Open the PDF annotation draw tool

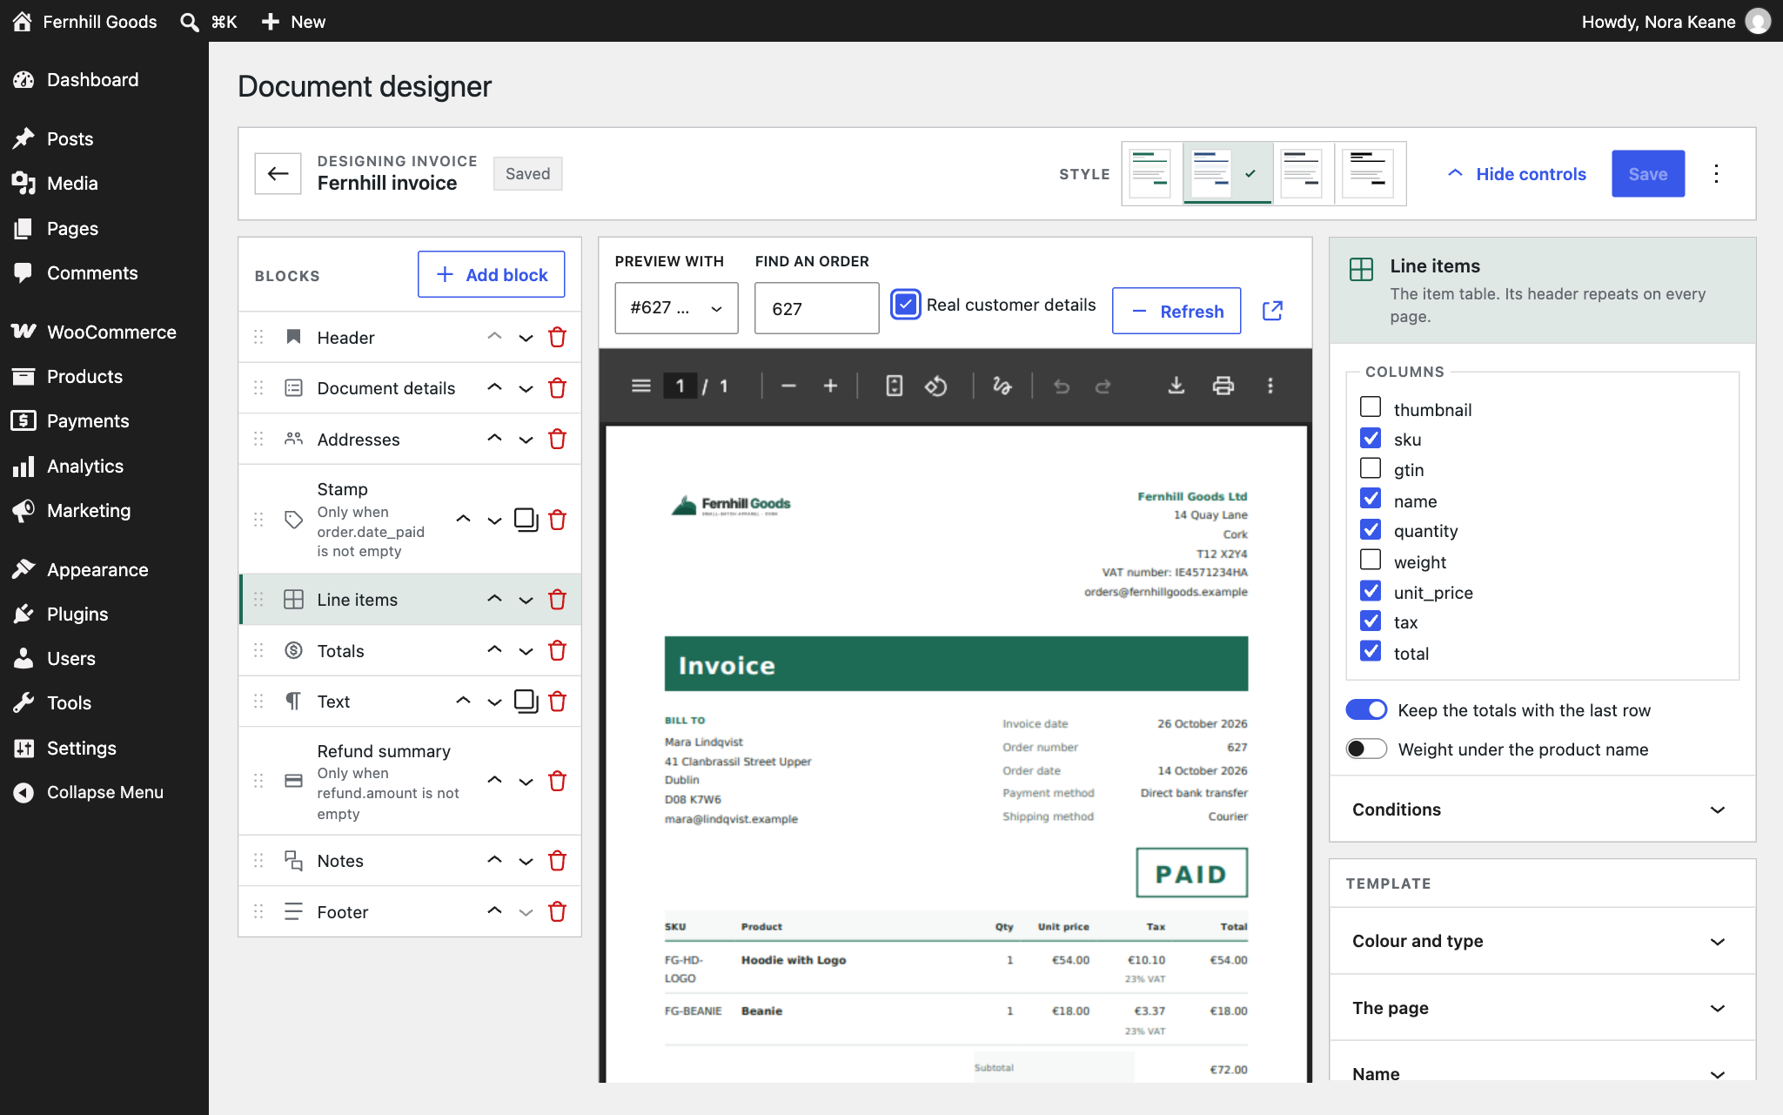pos(1002,386)
